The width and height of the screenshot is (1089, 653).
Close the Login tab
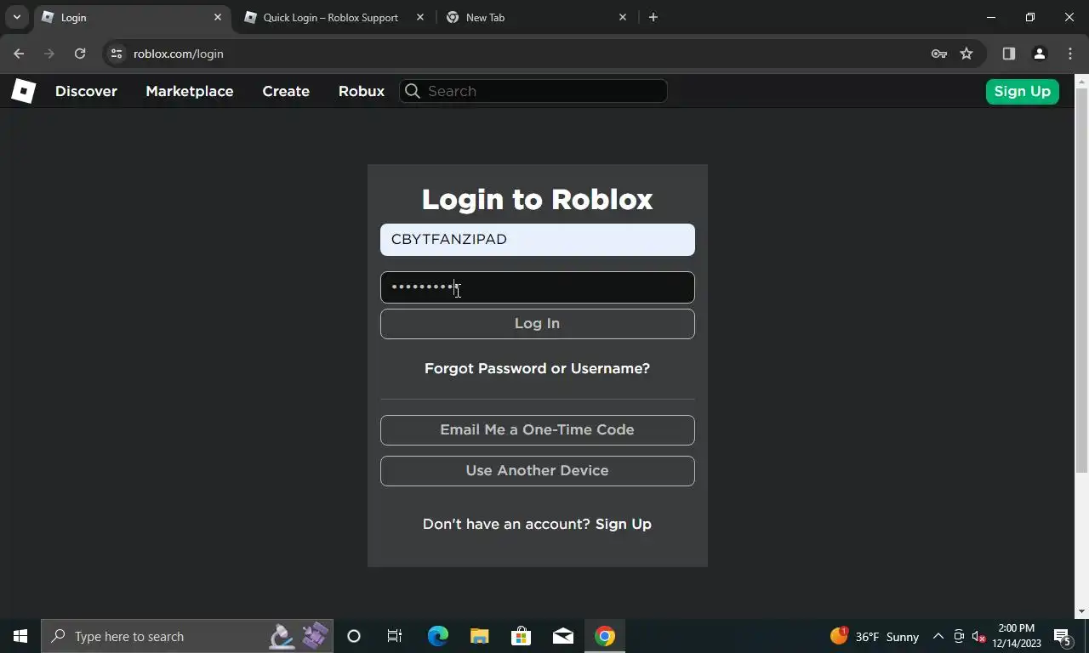[x=218, y=17]
